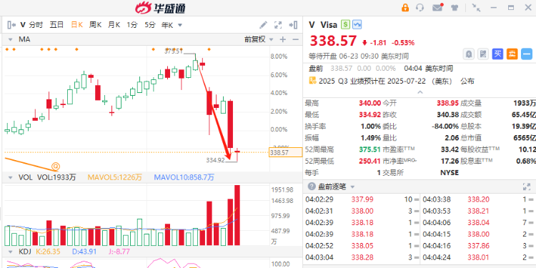Open the orange lock icon
This screenshot has height=268, width=536.
[x=405, y=8]
